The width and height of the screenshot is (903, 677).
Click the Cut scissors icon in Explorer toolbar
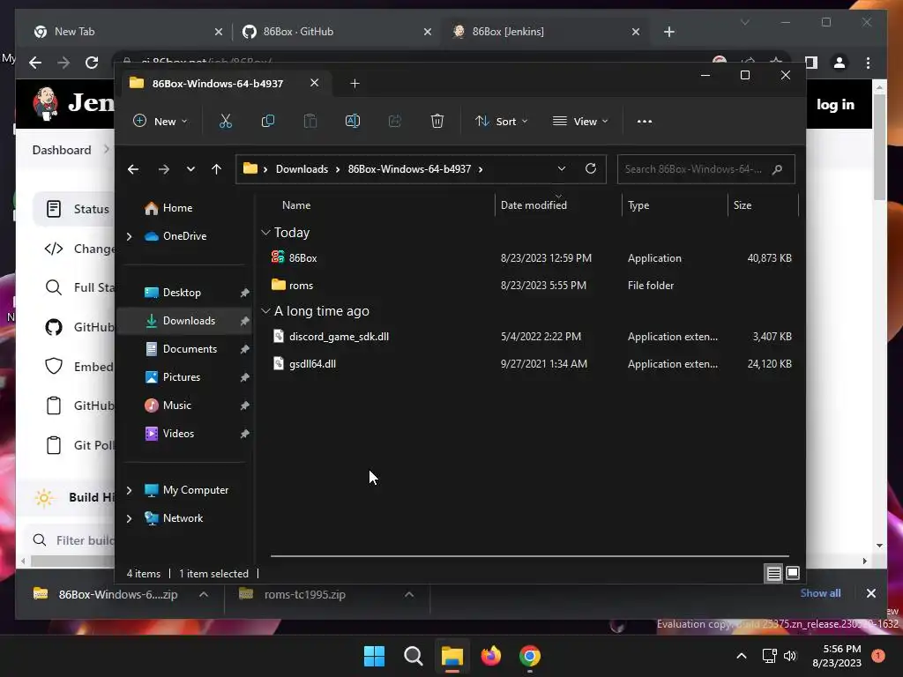pos(225,121)
